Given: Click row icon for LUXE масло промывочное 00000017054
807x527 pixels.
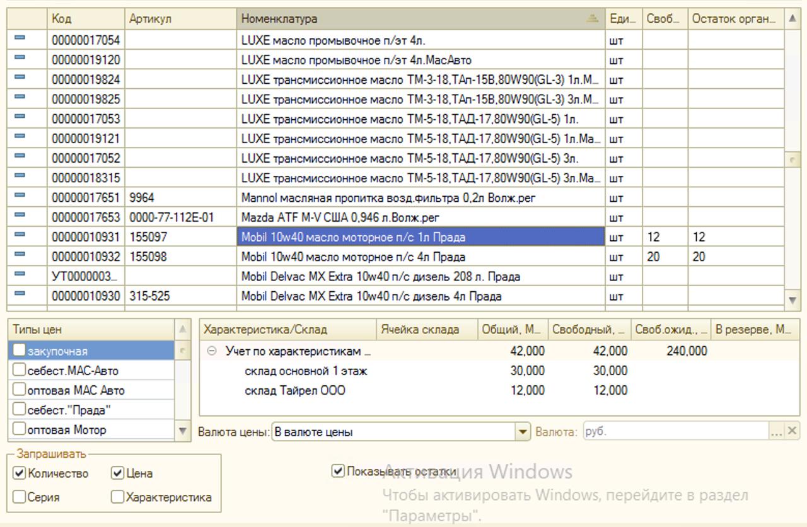Looking at the screenshot, I should pyautogui.click(x=20, y=38).
